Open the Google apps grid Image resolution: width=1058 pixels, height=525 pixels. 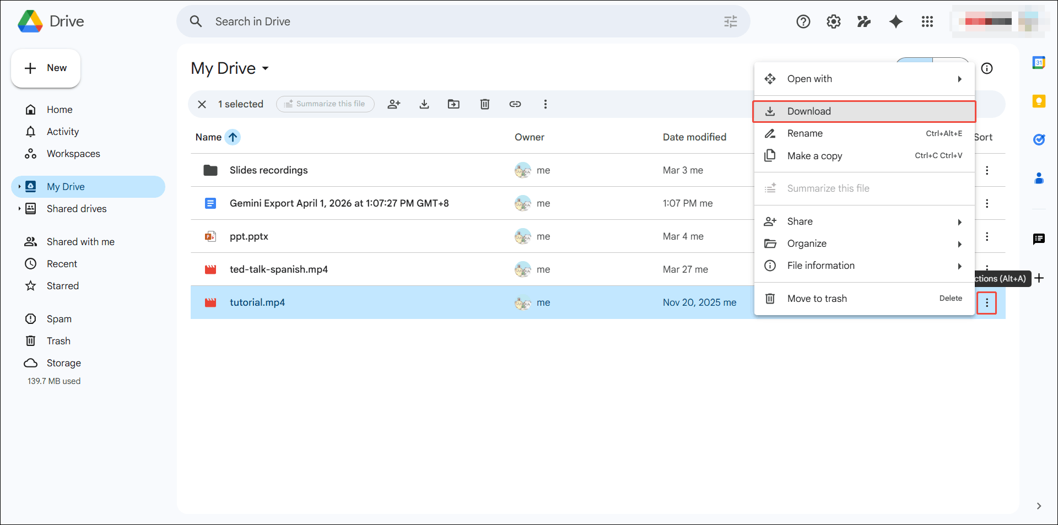[927, 21]
